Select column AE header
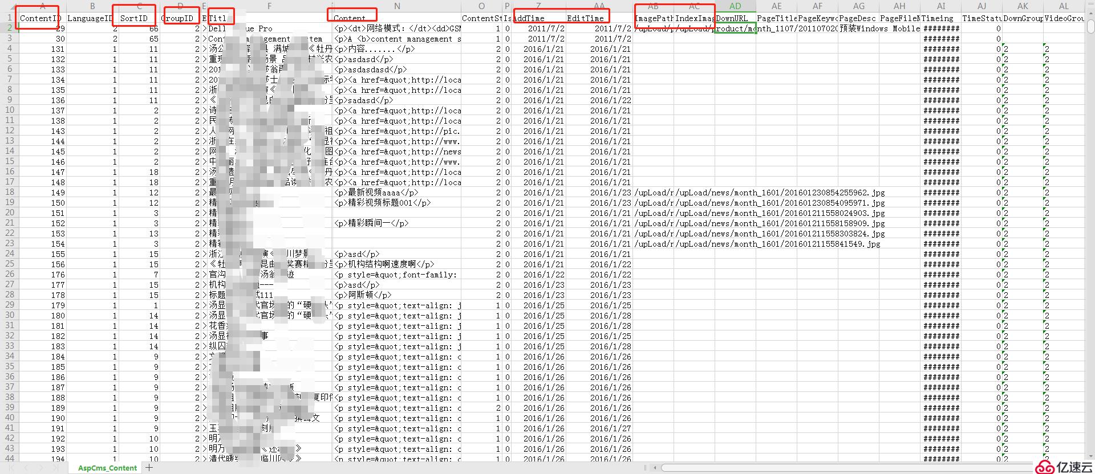This screenshot has height=474, width=1095. pyautogui.click(x=777, y=6)
